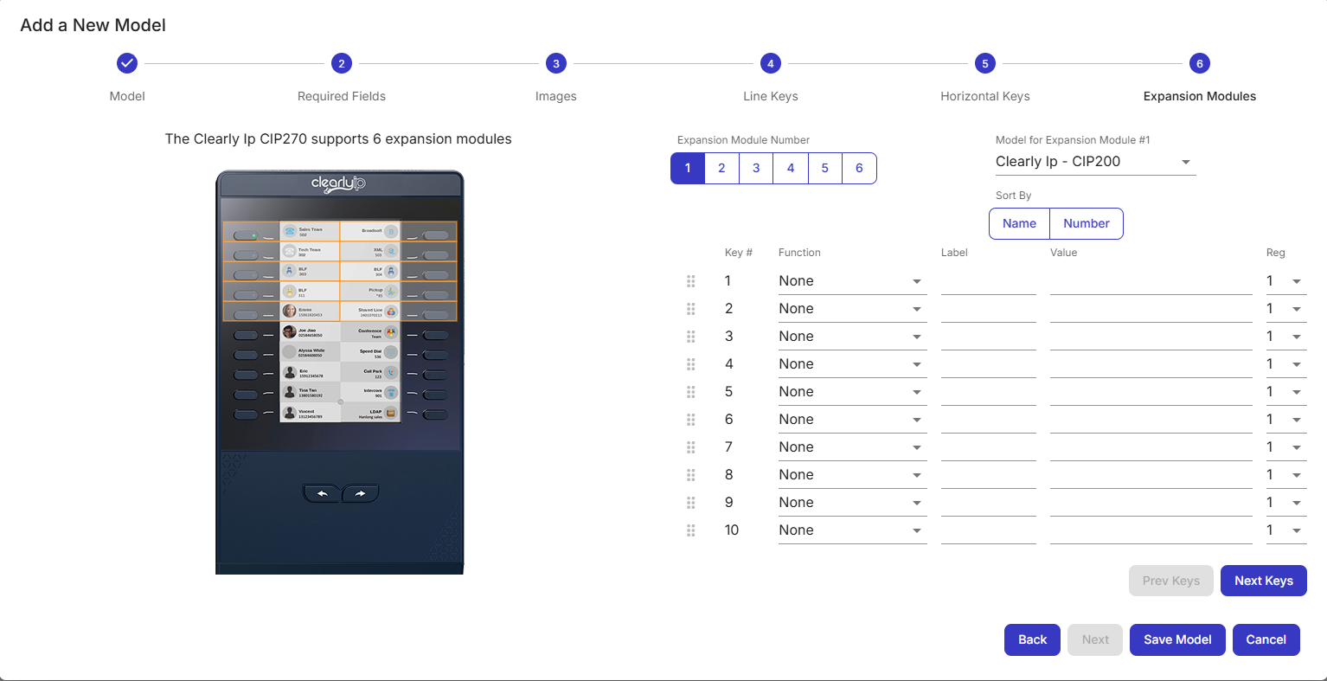Click the drag handle for key 3
Viewport: 1327px width, 681px height.
tap(690, 337)
